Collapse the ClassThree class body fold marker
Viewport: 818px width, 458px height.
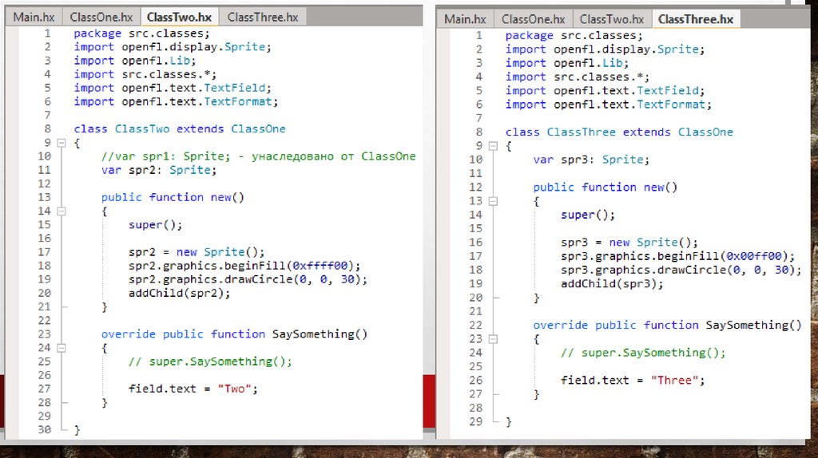pyautogui.click(x=491, y=146)
